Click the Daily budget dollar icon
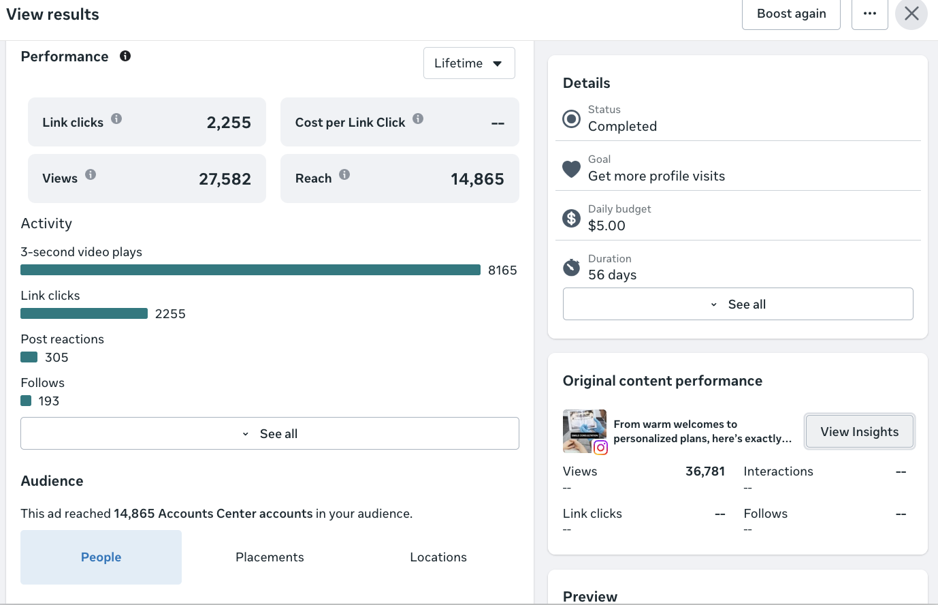 pos(571,218)
